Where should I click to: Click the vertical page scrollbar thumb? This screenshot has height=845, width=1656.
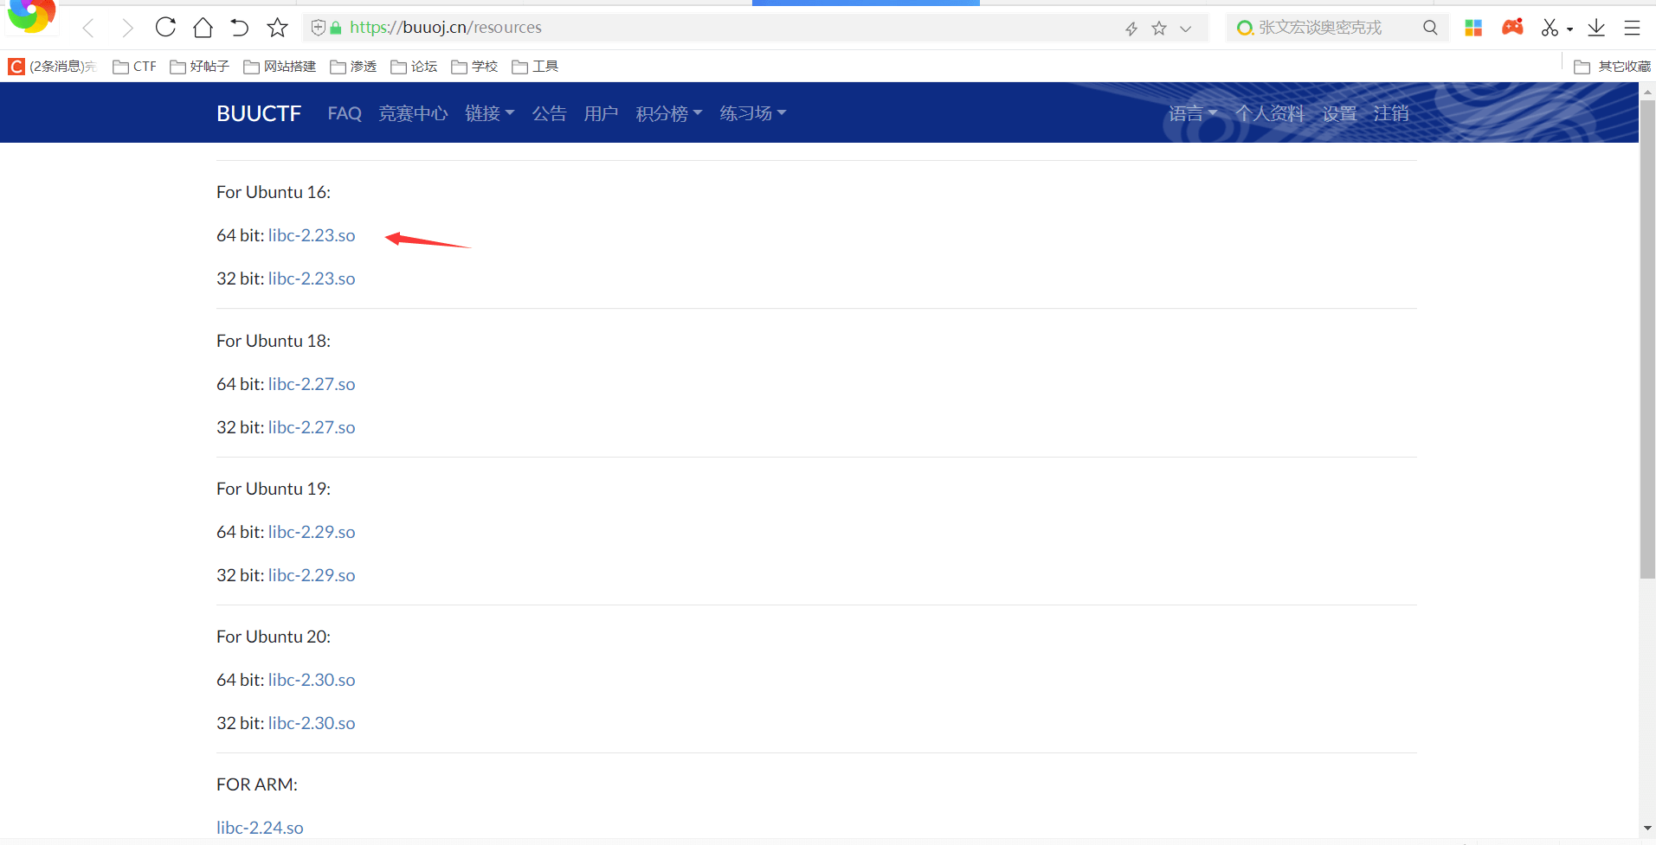point(1647,337)
